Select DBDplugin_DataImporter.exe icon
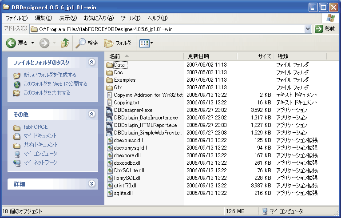Viewport: 341px width, 218px height. 110,118
